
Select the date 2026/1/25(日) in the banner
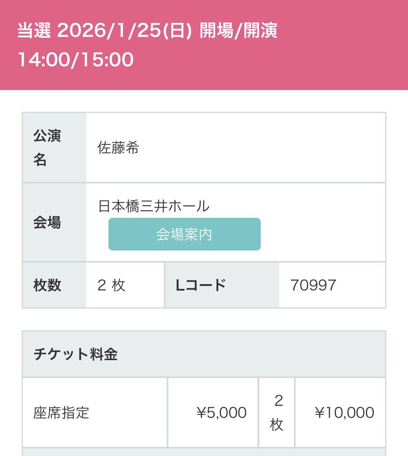click(x=124, y=31)
